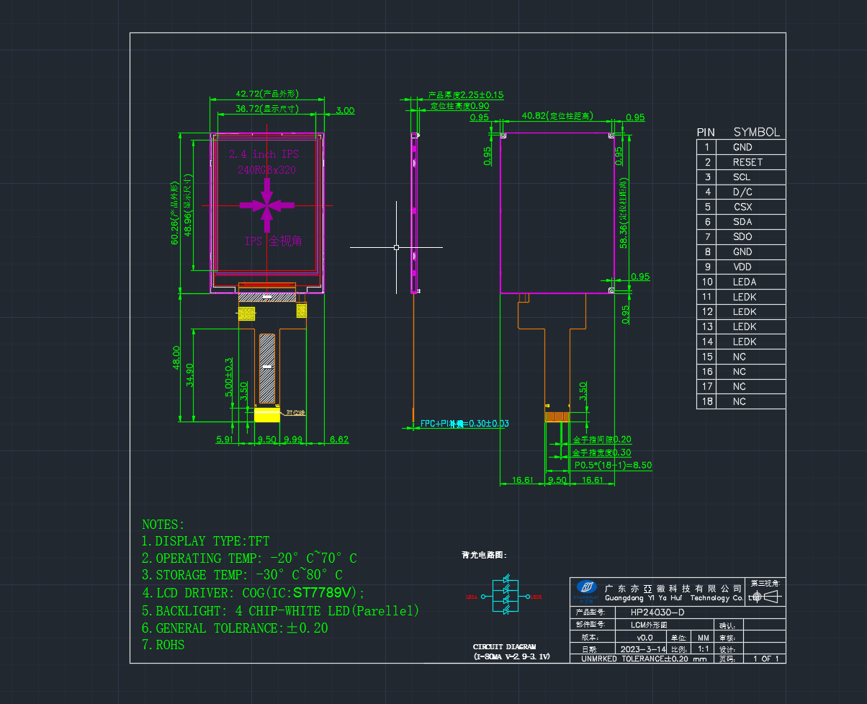The height and width of the screenshot is (704, 867).
Task: Click the "CIRCUIT DIAGRAM" caption
Action: click(504, 647)
